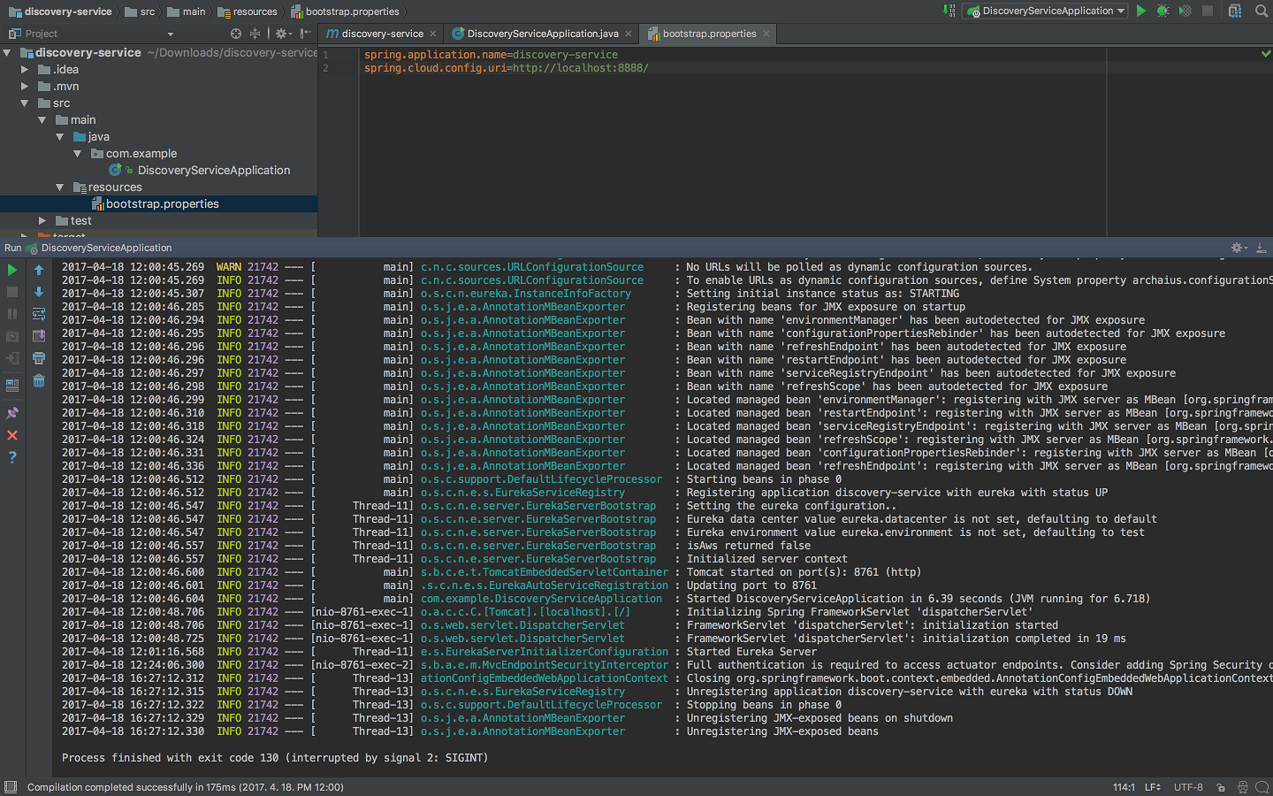Toggle scroll to end of console
The image size is (1273, 796).
coord(39,336)
